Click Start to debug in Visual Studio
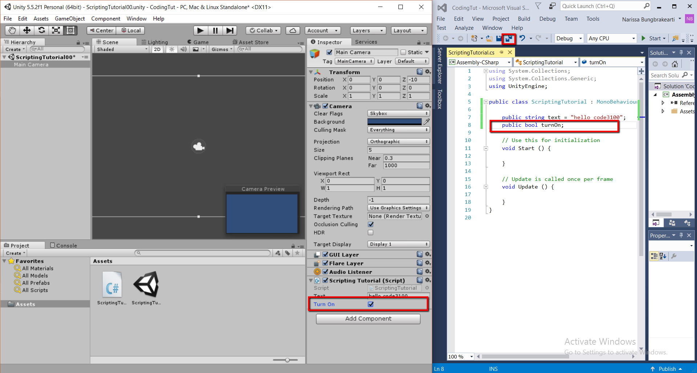Viewport: 697px width, 373px height. [653, 38]
